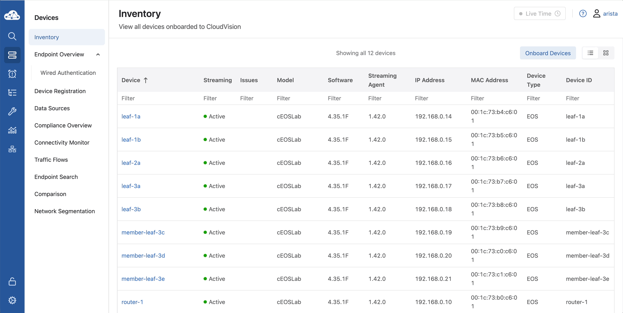
Task: Click "Showing all 12 devices" text
Action: pyautogui.click(x=366, y=53)
